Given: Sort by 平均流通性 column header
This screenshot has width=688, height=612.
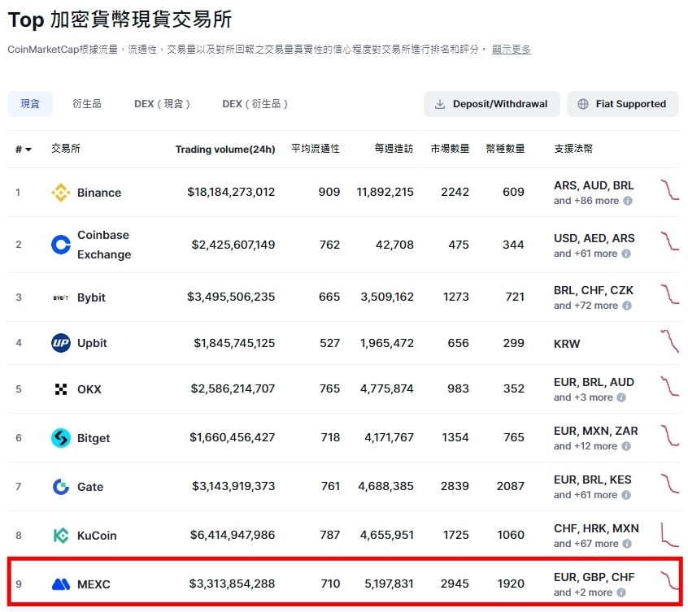Looking at the screenshot, I should pos(315,149).
